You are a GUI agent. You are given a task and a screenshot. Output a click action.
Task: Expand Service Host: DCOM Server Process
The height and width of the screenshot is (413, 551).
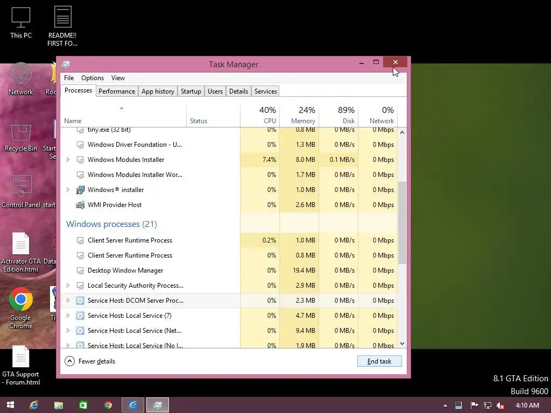(68, 301)
